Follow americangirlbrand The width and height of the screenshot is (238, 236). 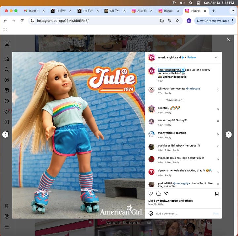(191, 57)
